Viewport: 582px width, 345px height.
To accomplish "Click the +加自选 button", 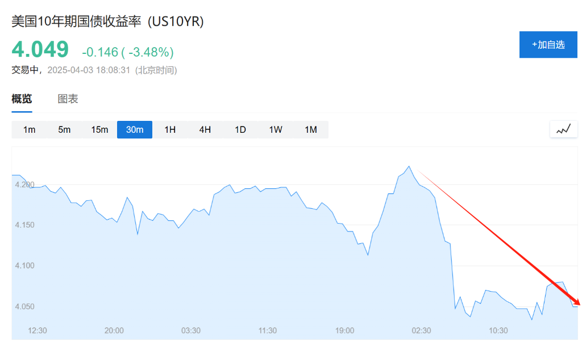I will click(548, 45).
